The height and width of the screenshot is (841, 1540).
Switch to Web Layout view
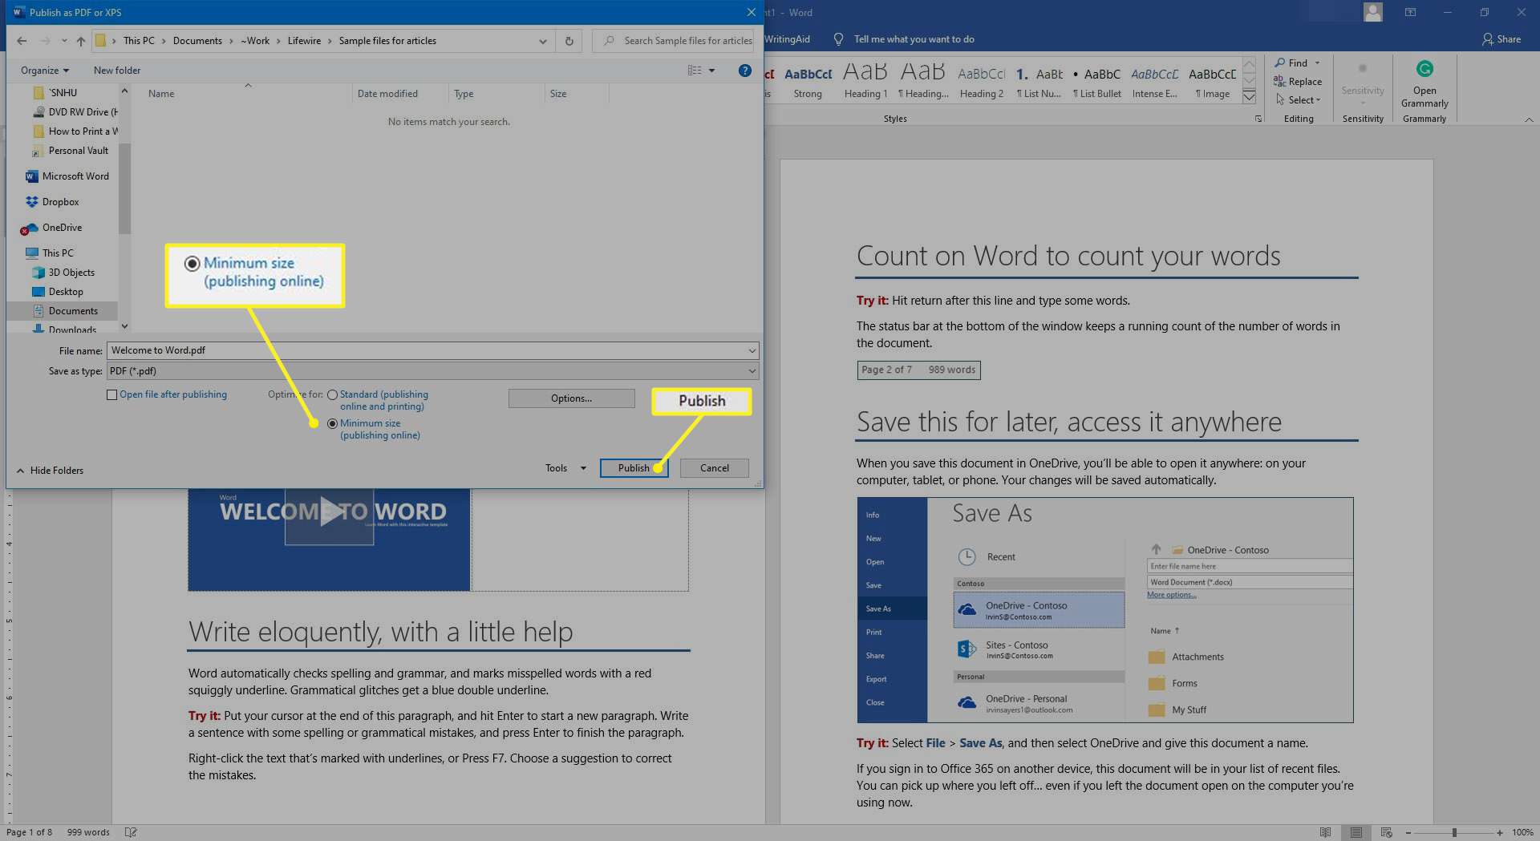point(1387,832)
